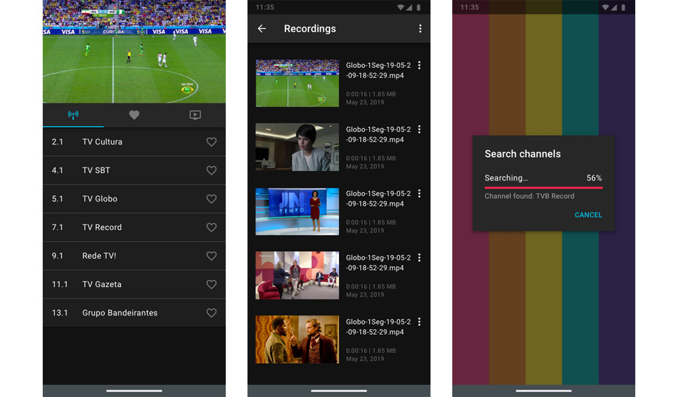This screenshot has width=678, height=397.
Task: Select channel 2.1 TV Cultura
Action: (x=134, y=142)
